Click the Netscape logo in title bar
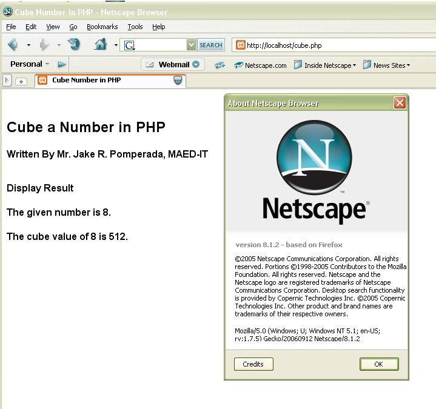 coord(7,12)
